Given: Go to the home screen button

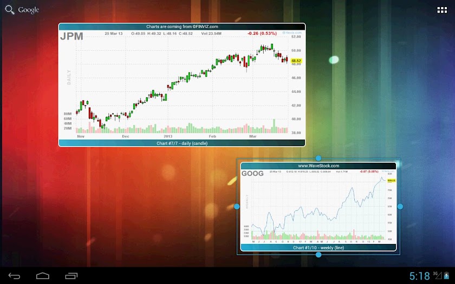Looking at the screenshot, I should tap(43, 276).
